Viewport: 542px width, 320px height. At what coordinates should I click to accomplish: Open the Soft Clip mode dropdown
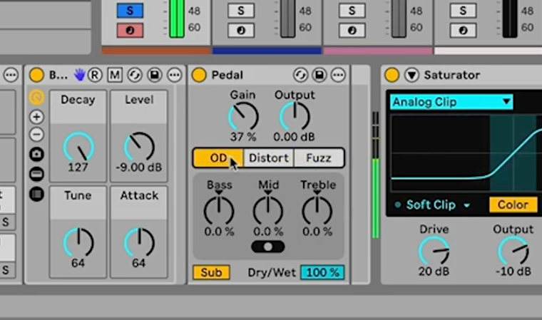[x=438, y=205]
